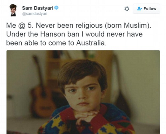
Task: Click the blue verified account badge
Action: coord(57,8)
